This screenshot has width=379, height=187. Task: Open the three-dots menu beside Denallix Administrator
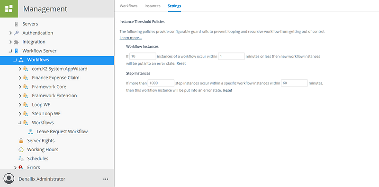(x=106, y=179)
